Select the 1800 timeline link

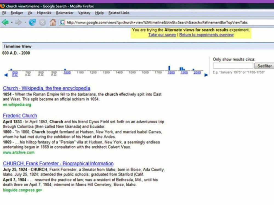(x=171, y=72)
